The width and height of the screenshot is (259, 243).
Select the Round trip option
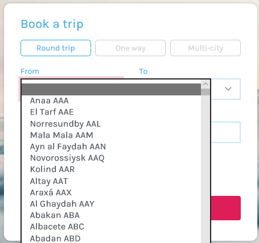click(x=56, y=48)
